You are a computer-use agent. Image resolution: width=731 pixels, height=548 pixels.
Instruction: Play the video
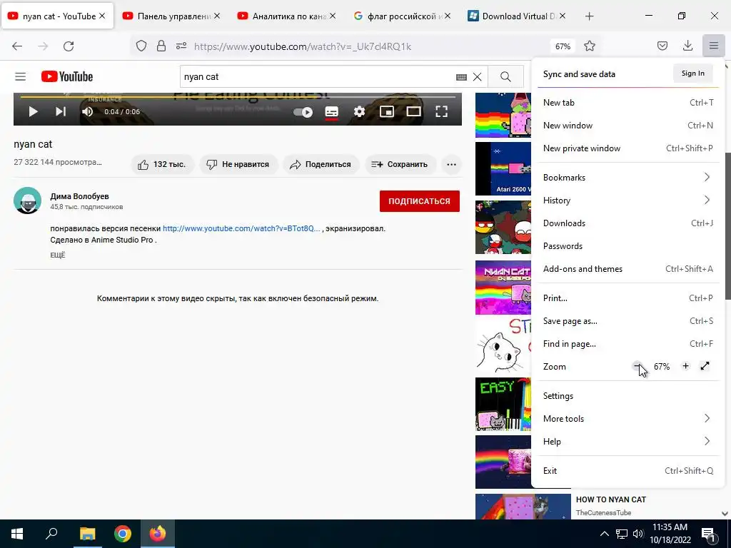point(33,112)
